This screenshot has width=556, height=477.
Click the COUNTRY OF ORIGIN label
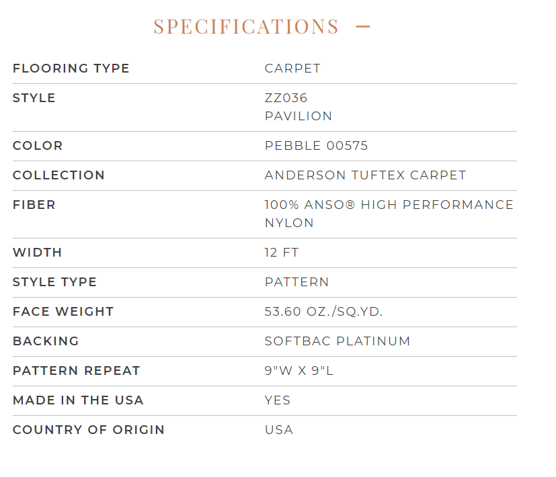point(89,430)
